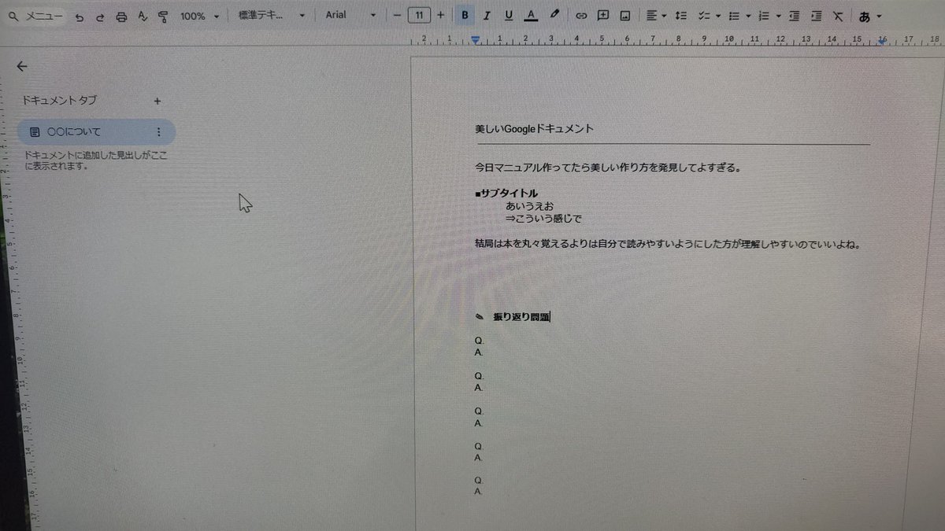This screenshot has height=531, width=945.
Task: Select the Print icon
Action: click(x=120, y=15)
